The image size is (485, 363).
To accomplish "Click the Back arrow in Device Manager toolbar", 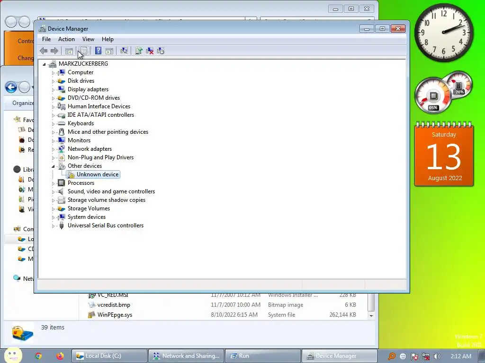I will [44, 51].
